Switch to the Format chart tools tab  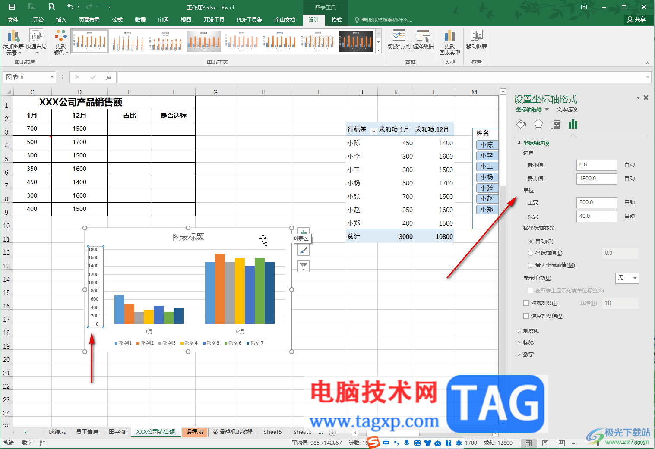coord(336,20)
